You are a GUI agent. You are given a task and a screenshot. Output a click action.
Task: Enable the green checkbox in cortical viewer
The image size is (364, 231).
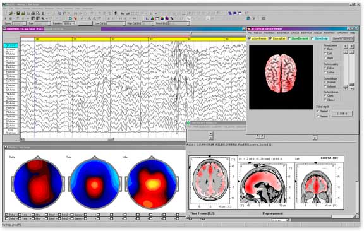coord(289,38)
